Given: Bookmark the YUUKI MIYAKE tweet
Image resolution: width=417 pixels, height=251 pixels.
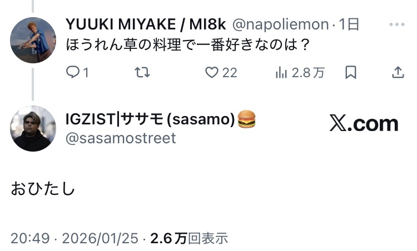Looking at the screenshot, I should tap(351, 72).
